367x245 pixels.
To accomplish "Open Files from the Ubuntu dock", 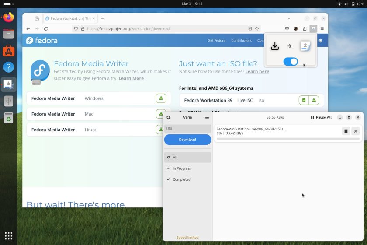I will (x=9, y=34).
